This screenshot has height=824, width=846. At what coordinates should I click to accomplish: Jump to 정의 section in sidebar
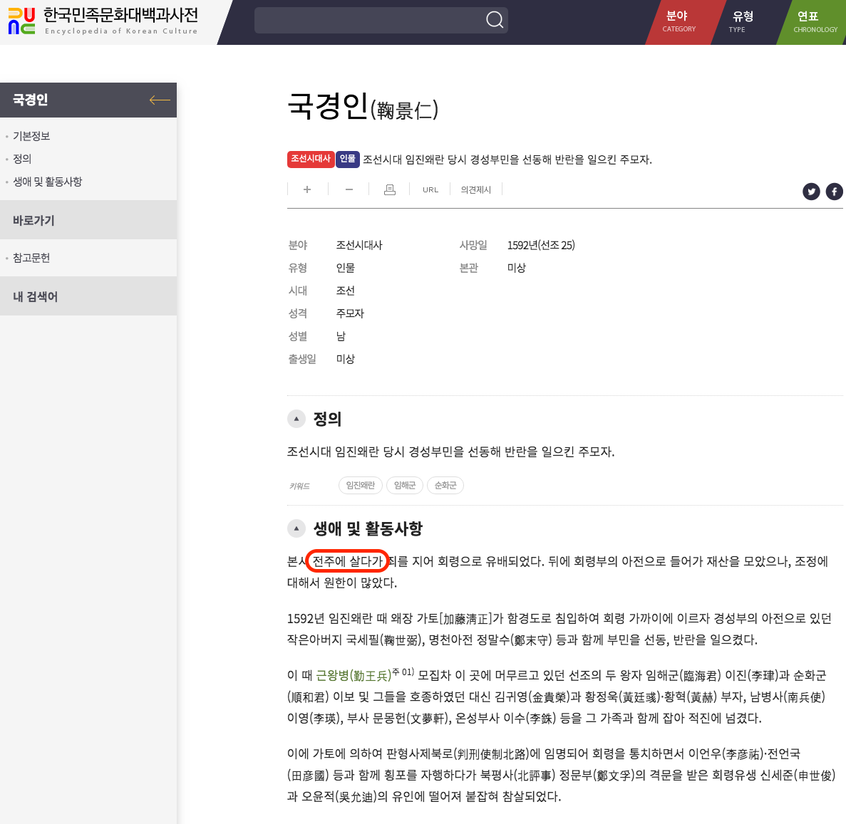tap(22, 159)
